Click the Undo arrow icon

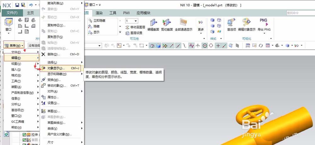tap(31, 5)
